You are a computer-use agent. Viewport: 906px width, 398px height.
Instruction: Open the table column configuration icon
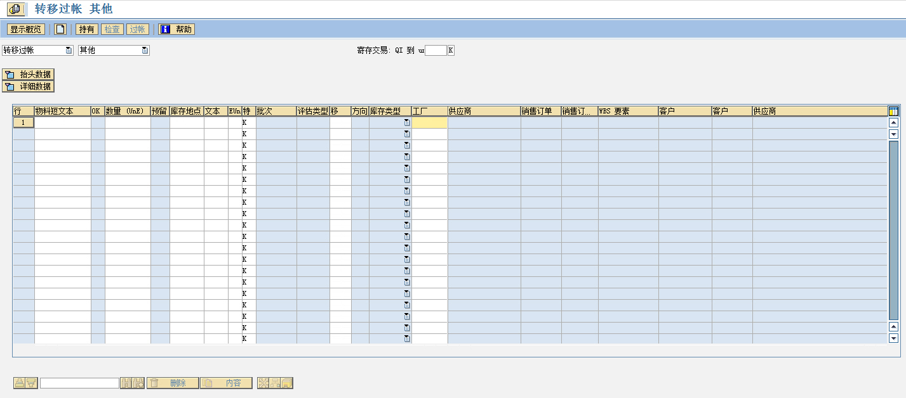click(893, 111)
